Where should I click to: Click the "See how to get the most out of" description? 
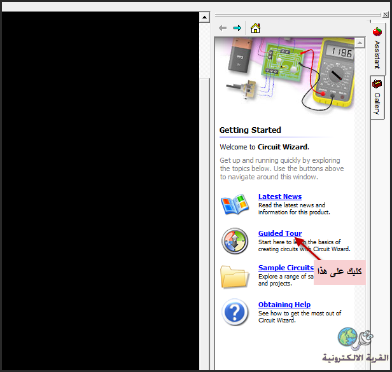click(x=300, y=313)
